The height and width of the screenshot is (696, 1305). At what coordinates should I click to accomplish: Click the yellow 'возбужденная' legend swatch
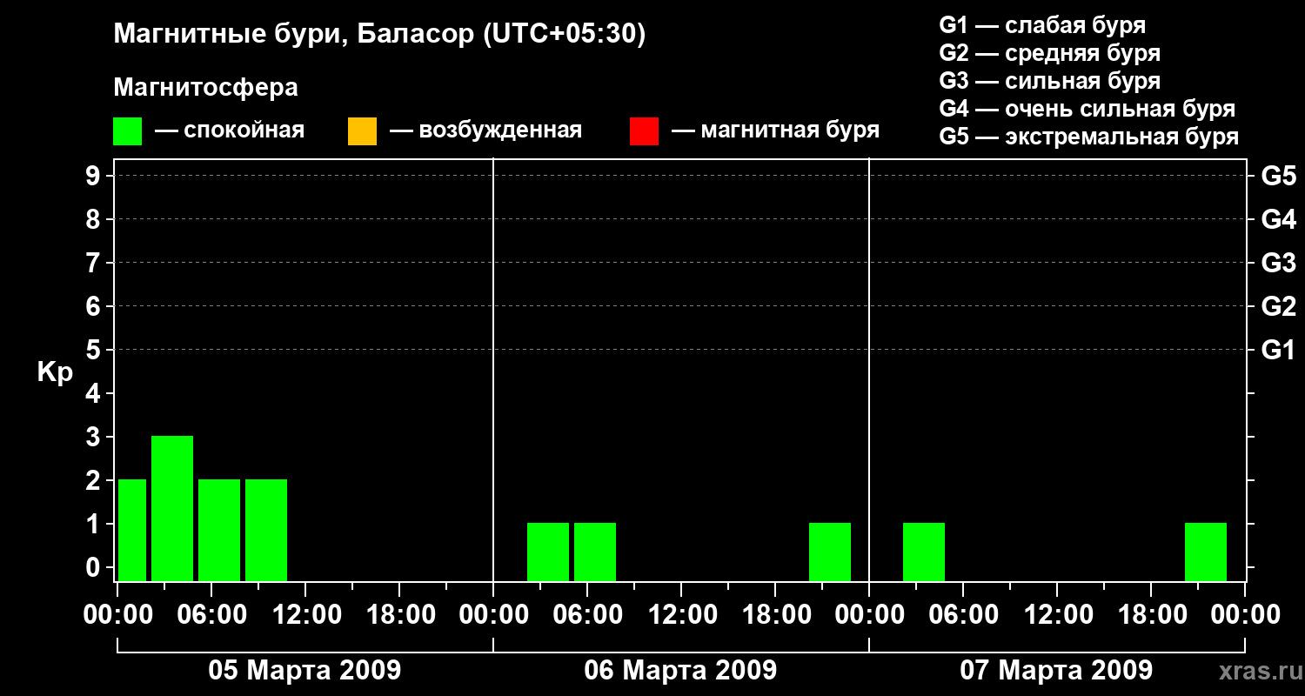point(362,131)
